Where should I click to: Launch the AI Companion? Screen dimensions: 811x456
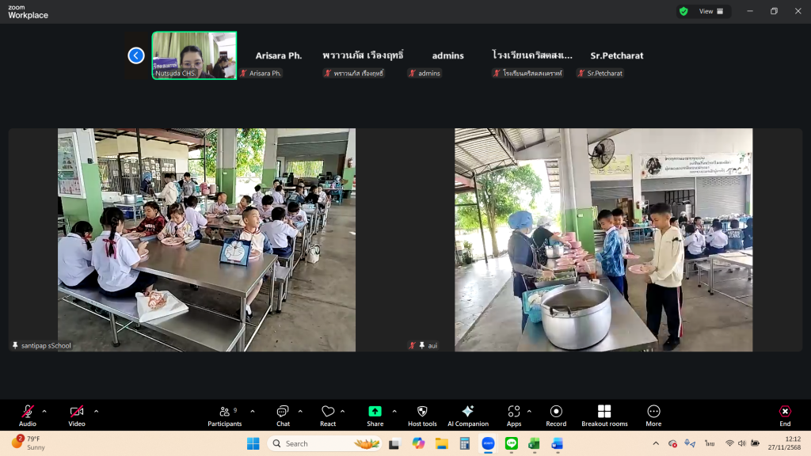coord(467,415)
